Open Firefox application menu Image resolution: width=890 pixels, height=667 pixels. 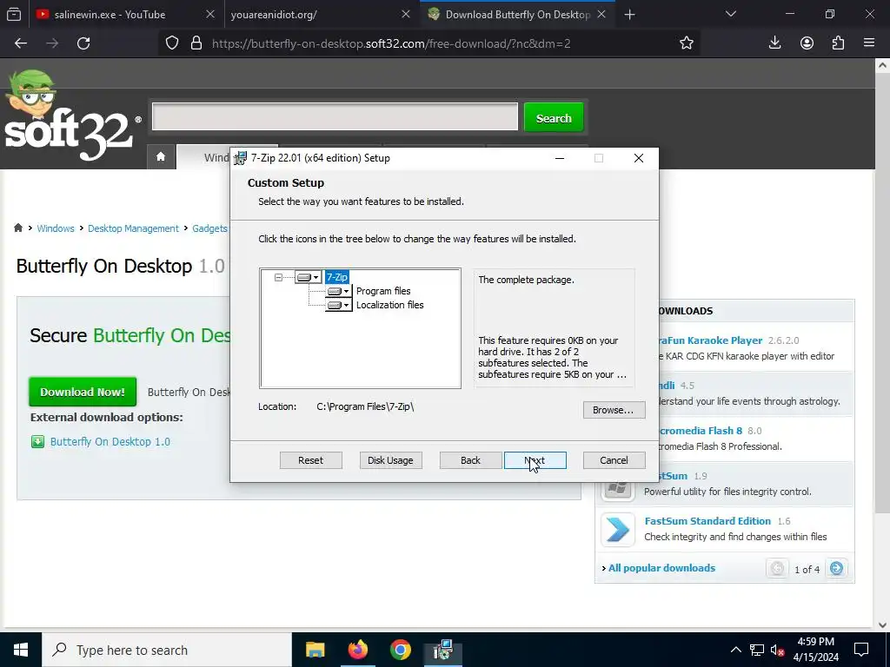(x=869, y=43)
